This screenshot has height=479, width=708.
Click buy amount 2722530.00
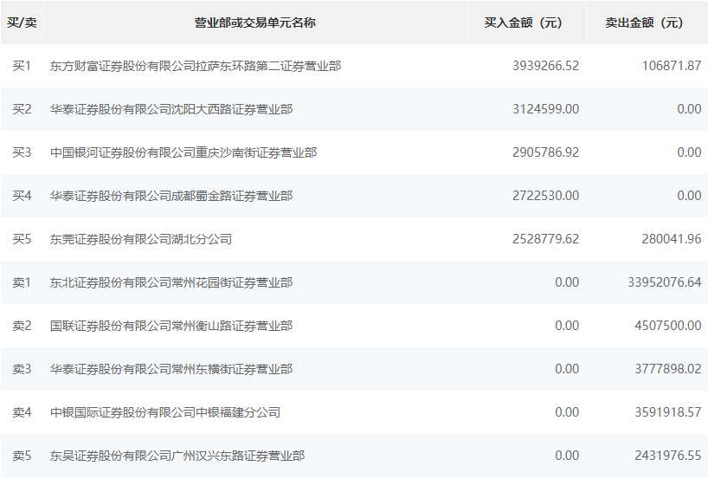coord(545,196)
